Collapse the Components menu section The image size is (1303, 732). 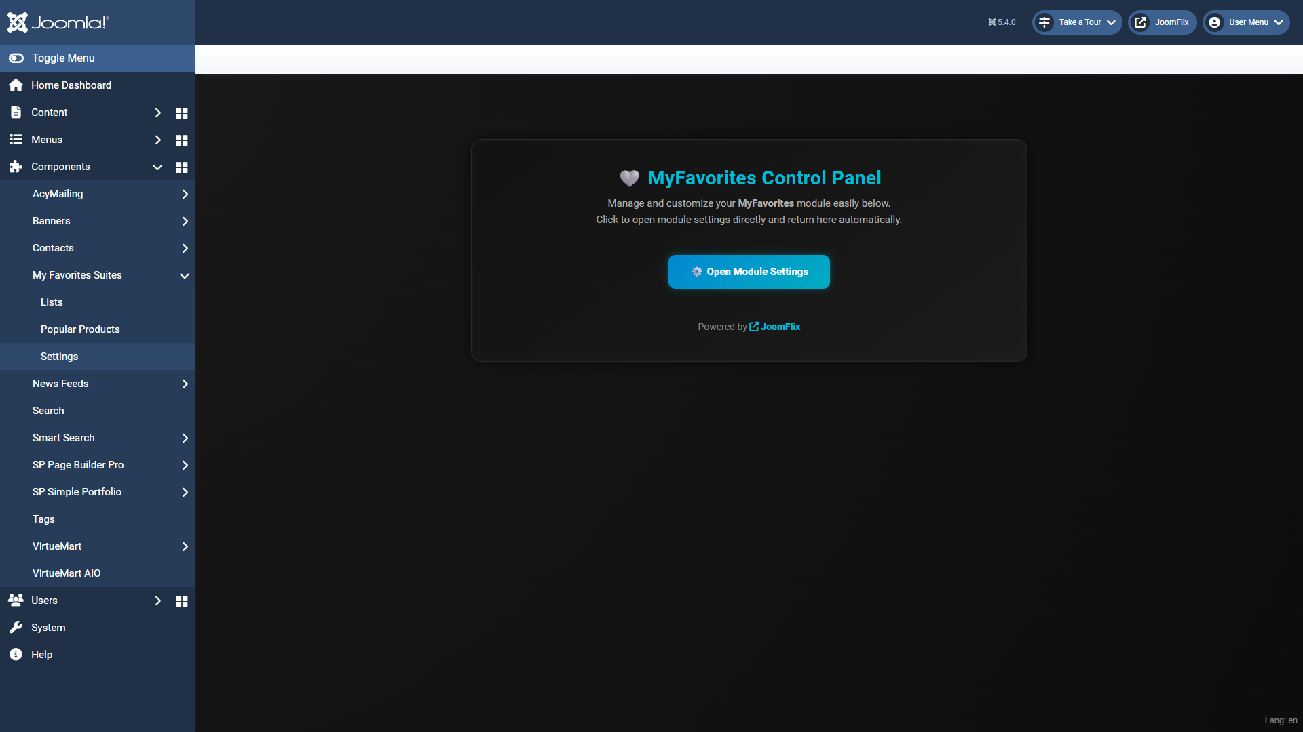point(157,167)
